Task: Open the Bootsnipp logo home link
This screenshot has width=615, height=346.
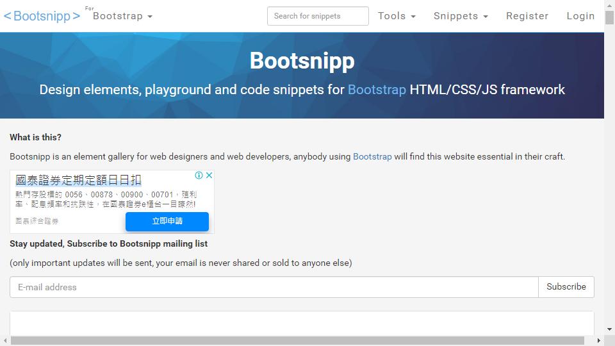Action: click(x=42, y=15)
